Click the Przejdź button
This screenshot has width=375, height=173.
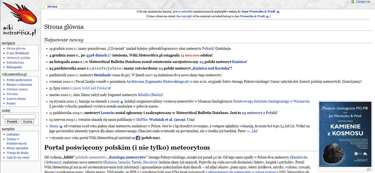[12, 122]
